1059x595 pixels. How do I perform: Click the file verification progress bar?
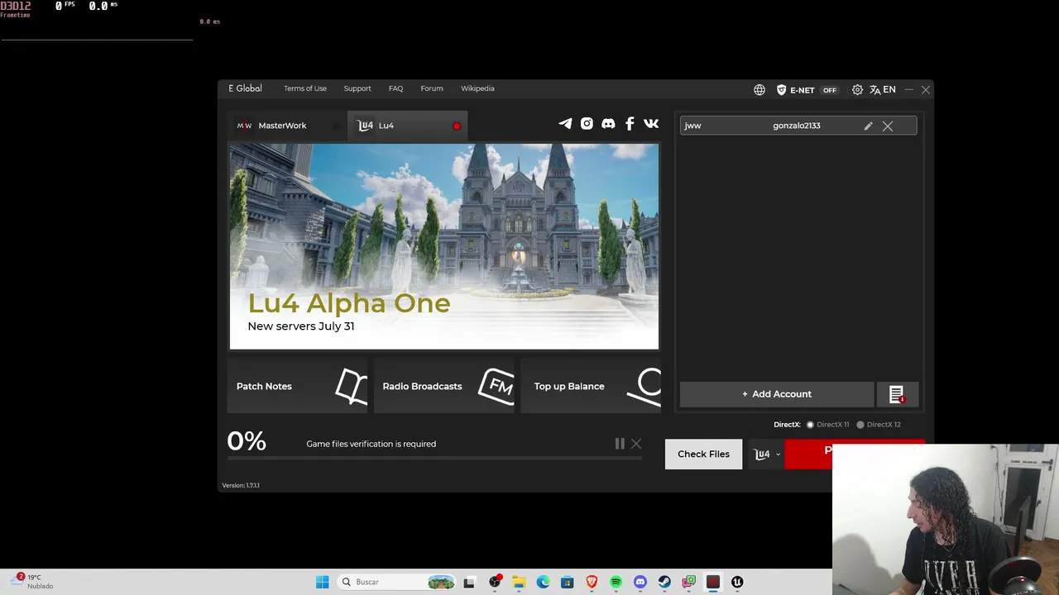[434, 457]
